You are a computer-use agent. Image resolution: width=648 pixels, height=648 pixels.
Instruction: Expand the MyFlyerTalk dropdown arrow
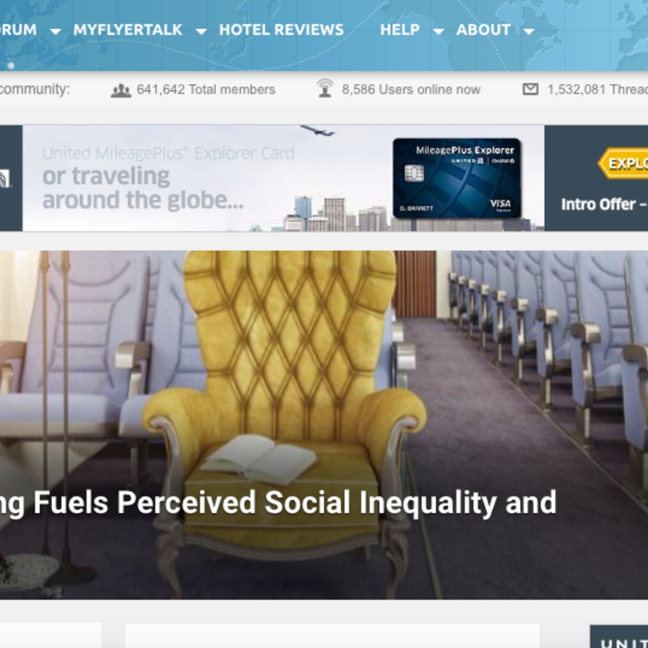201,31
